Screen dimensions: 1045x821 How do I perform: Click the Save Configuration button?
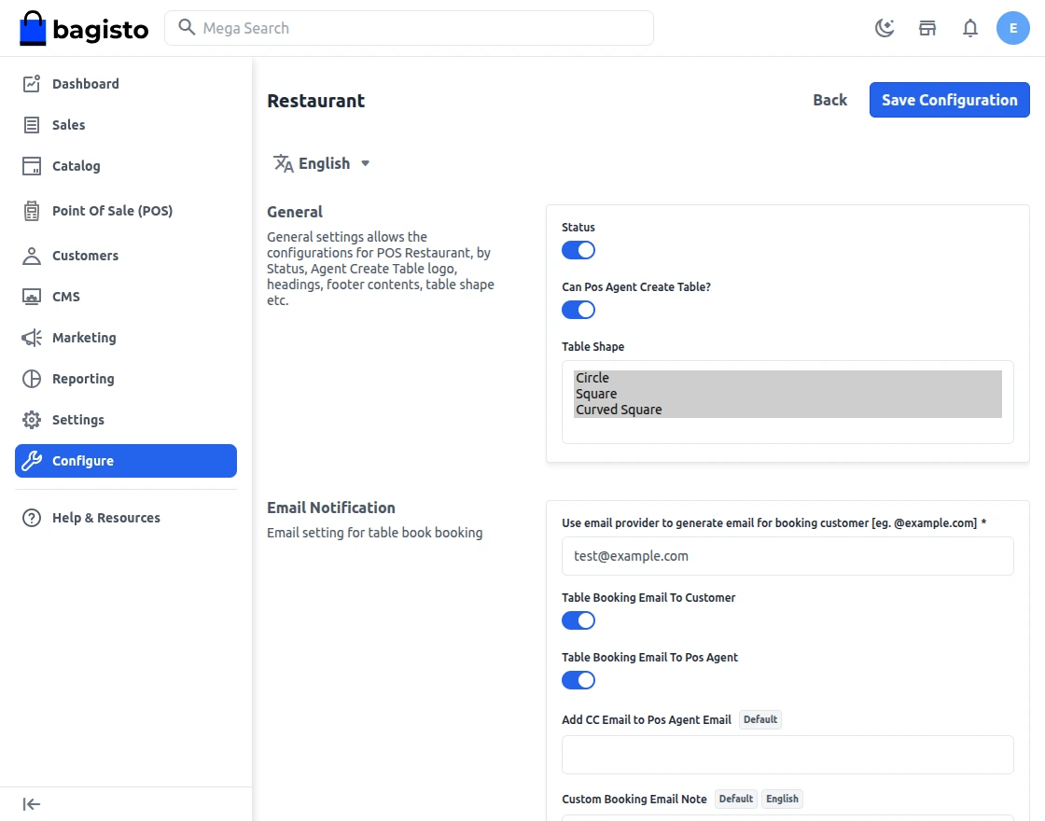[949, 100]
